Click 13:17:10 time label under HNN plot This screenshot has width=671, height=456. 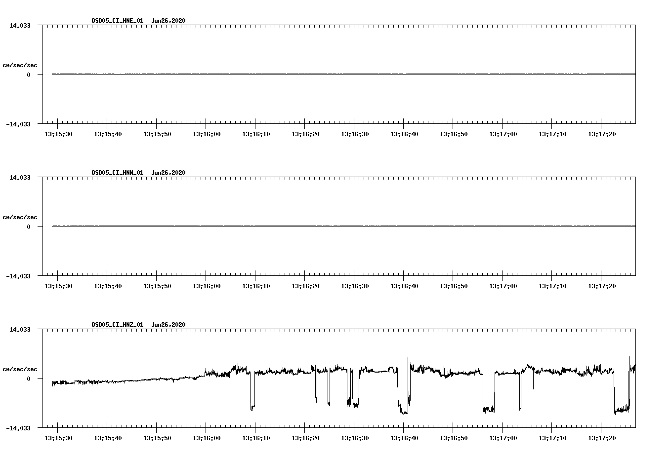click(552, 286)
